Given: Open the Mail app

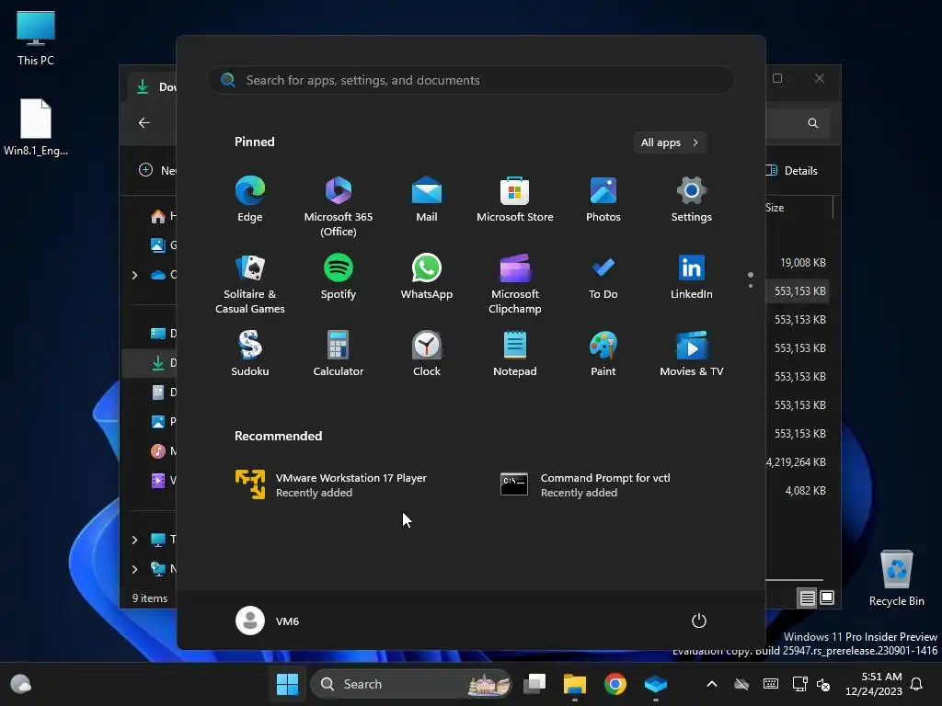Looking at the screenshot, I should coord(427,199).
